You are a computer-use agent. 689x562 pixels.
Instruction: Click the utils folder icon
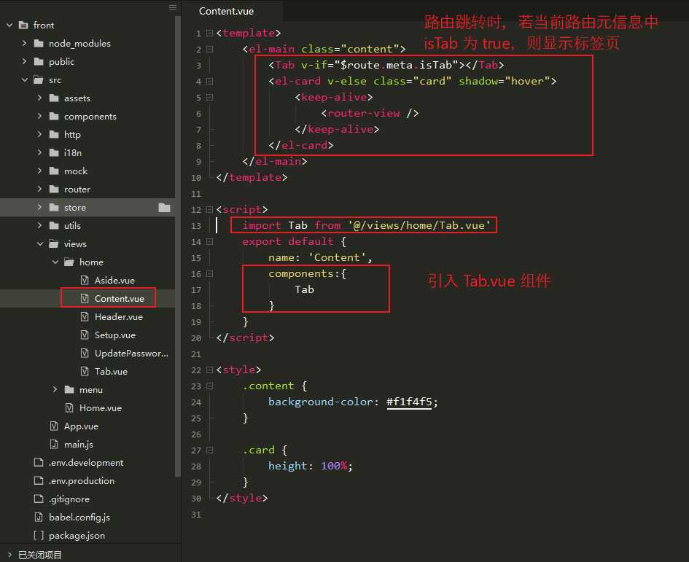(x=54, y=225)
